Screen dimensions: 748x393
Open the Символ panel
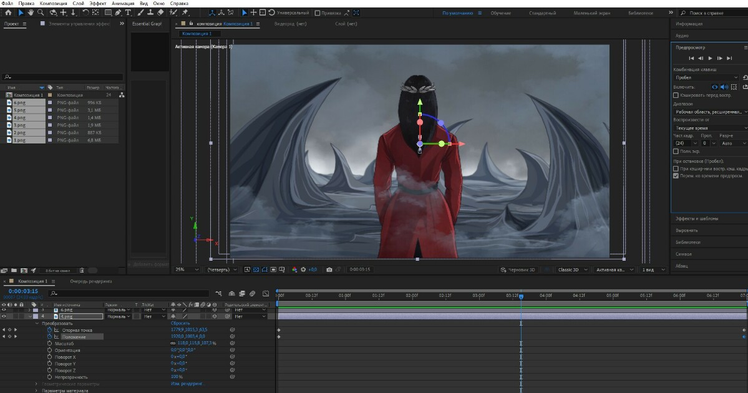click(683, 255)
